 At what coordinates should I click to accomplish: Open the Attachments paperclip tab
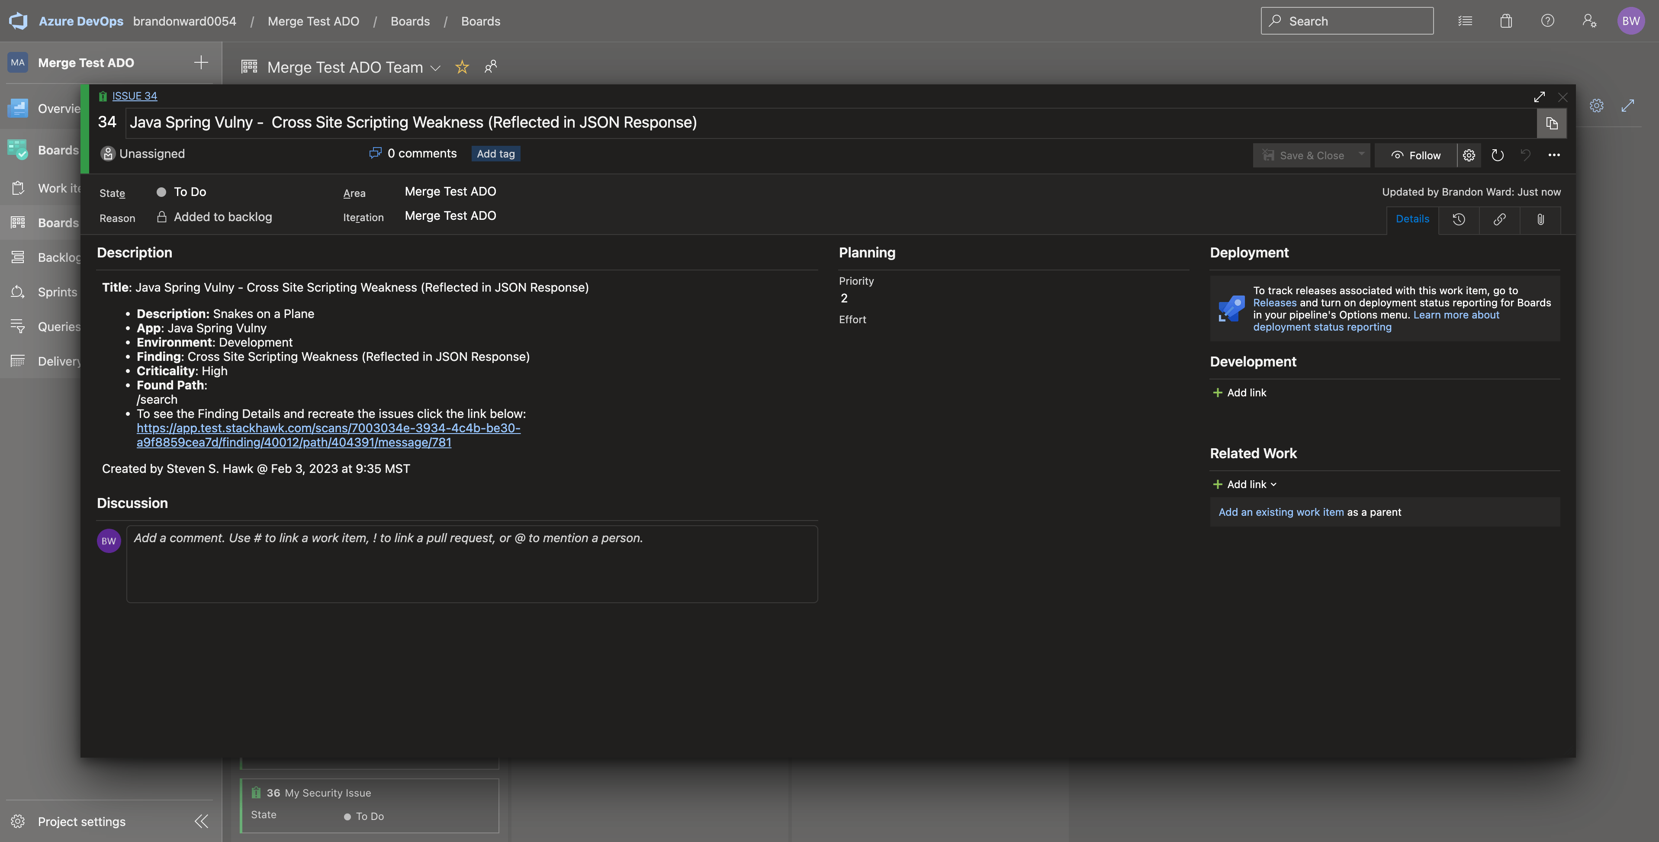click(x=1540, y=220)
